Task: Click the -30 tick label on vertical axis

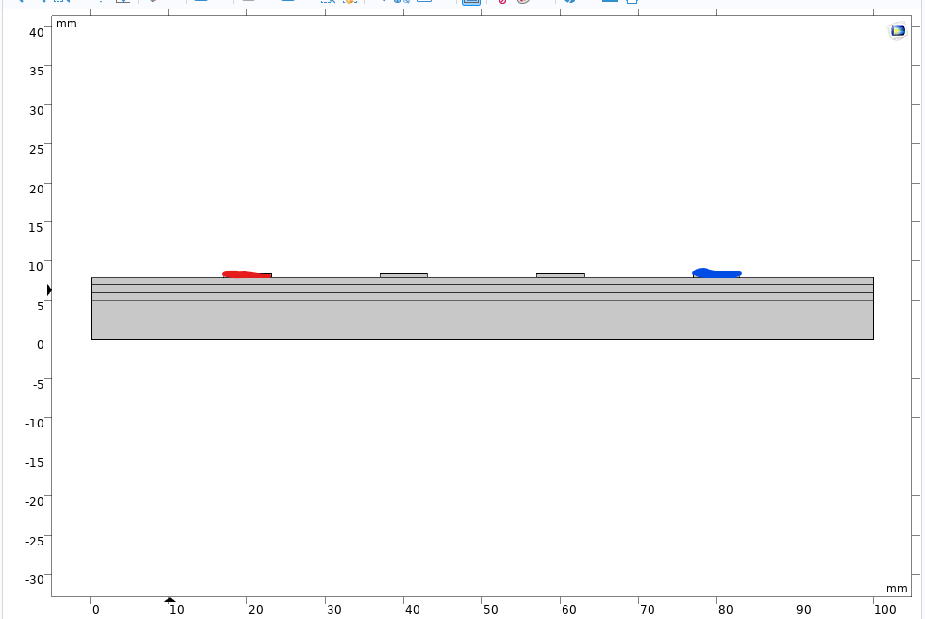Action: [34, 579]
